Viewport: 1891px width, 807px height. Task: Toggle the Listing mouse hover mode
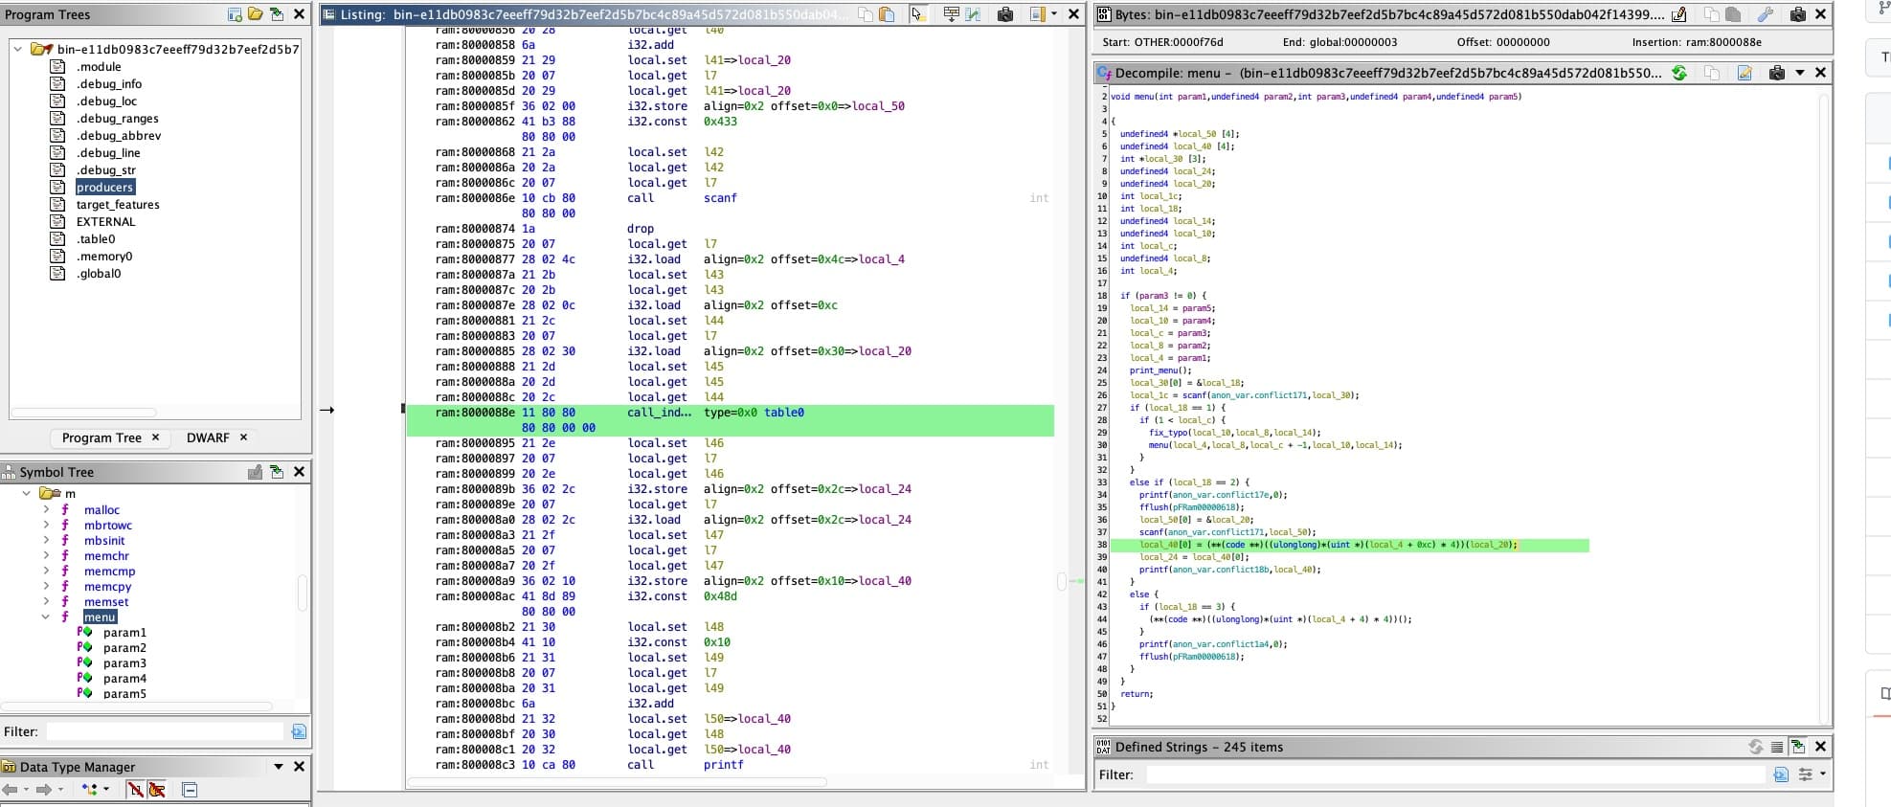pos(918,14)
